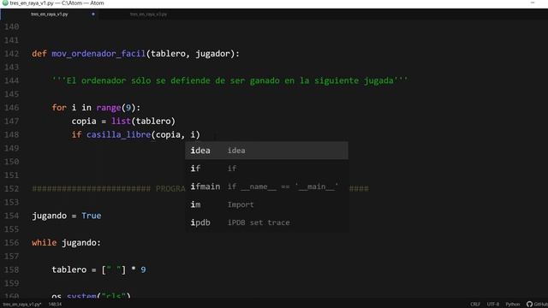Click the Atom logo in title bar

tap(5, 3)
